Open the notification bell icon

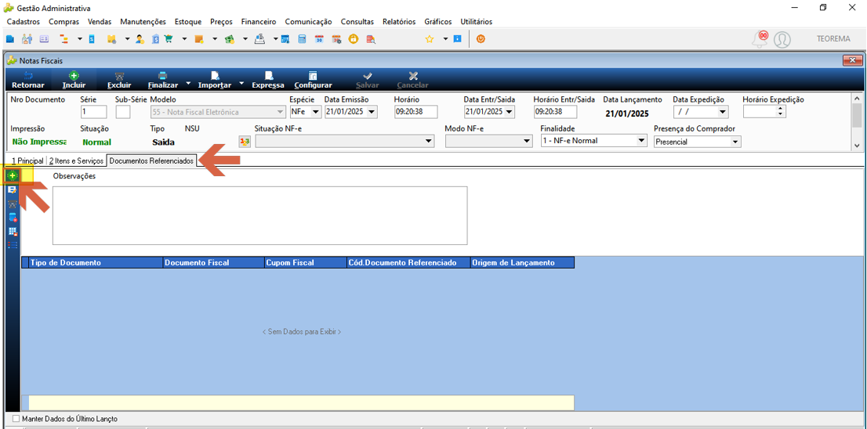pyautogui.click(x=760, y=39)
